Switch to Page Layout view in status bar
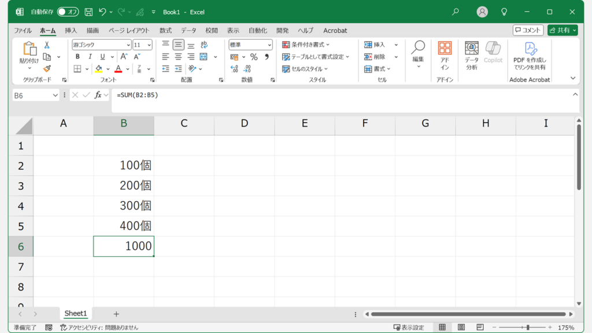 point(461,327)
